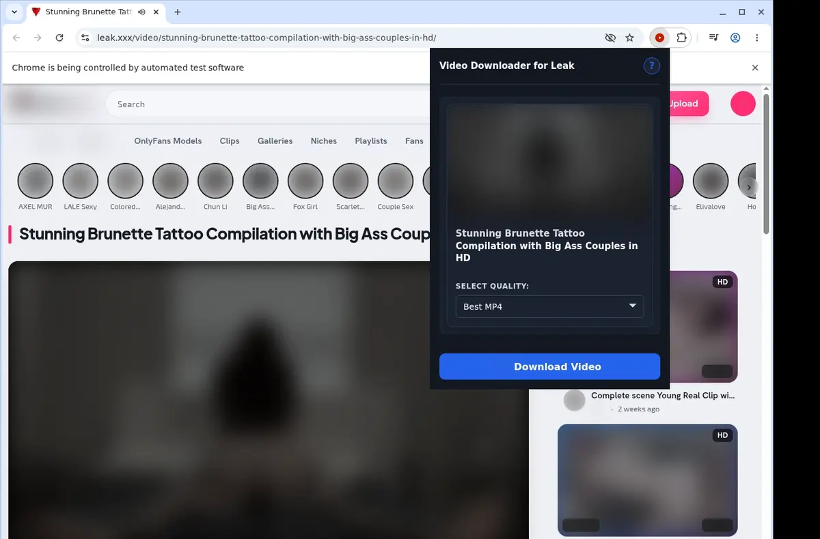Open the Select Quality dropdown
Screen dimensions: 820x539
point(549,306)
